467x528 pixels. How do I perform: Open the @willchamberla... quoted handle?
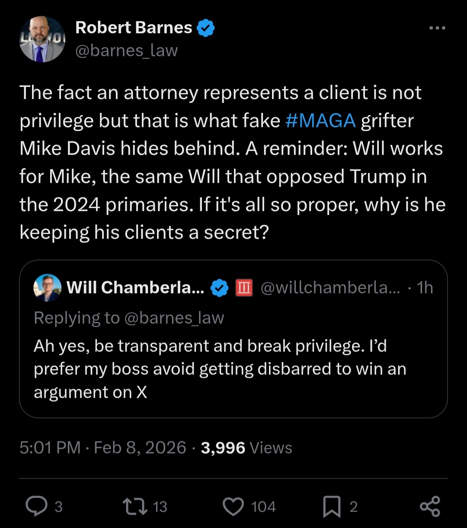pos(330,287)
